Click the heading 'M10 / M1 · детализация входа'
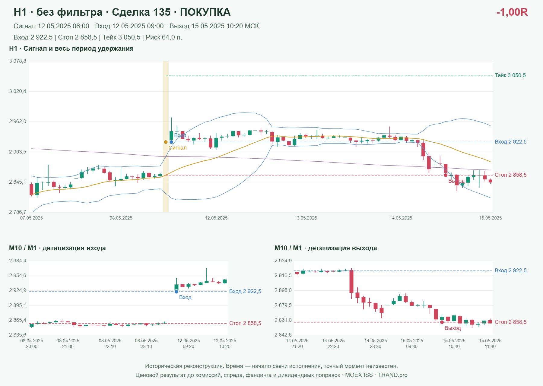The width and height of the screenshot is (543, 386). coord(57,248)
